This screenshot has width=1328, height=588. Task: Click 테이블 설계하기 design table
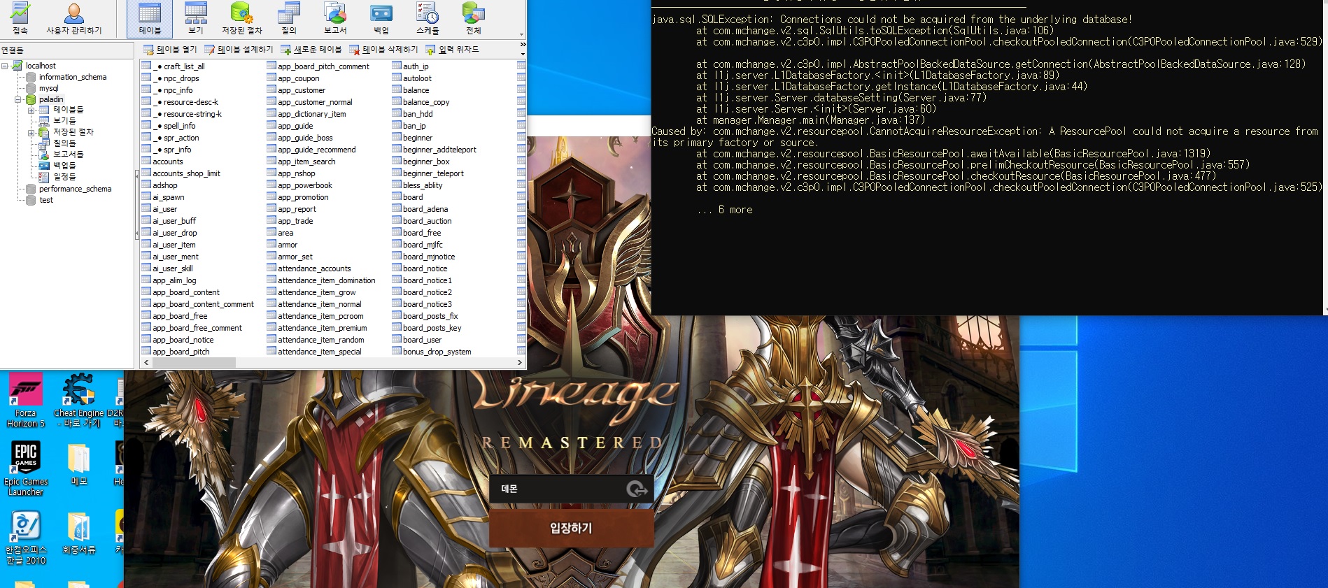pyautogui.click(x=239, y=50)
